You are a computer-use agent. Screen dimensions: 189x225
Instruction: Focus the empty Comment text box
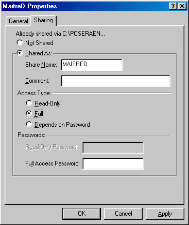click(x=116, y=81)
